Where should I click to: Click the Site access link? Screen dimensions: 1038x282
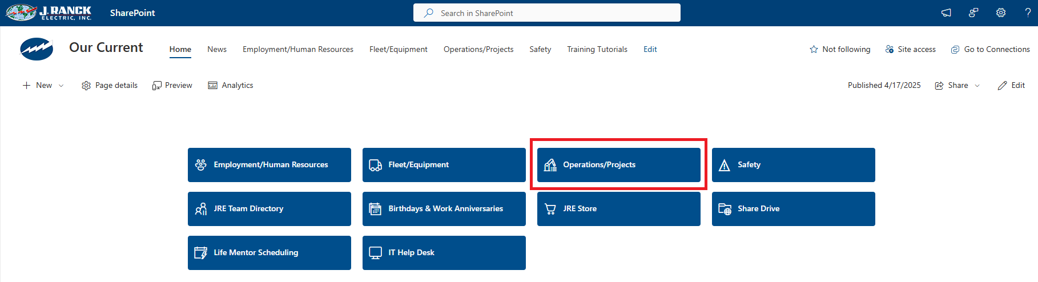coord(910,49)
